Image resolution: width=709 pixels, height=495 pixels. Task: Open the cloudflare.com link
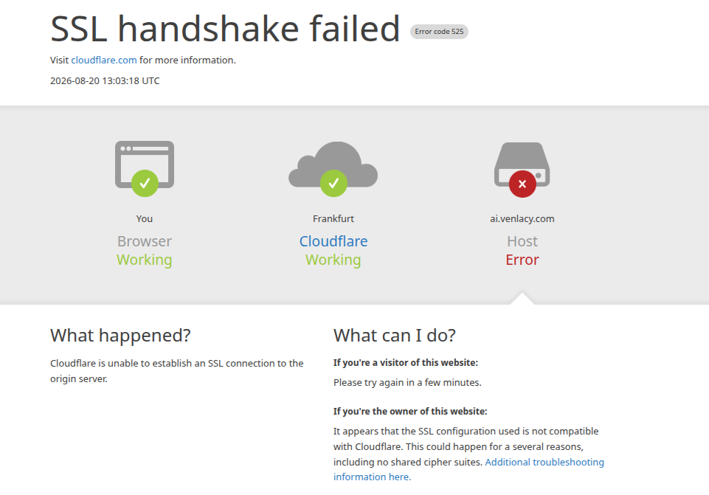(104, 60)
